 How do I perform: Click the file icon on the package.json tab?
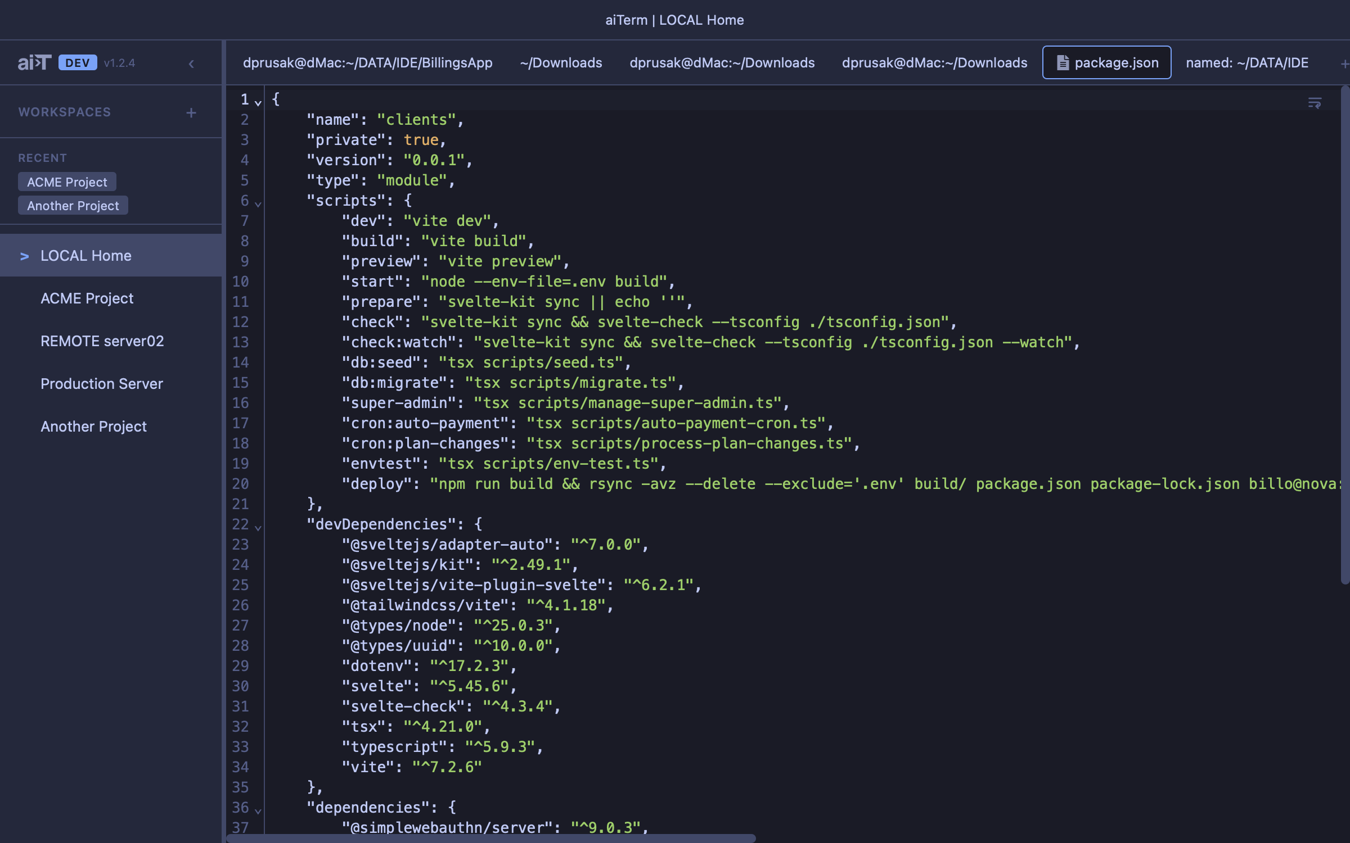tap(1063, 62)
